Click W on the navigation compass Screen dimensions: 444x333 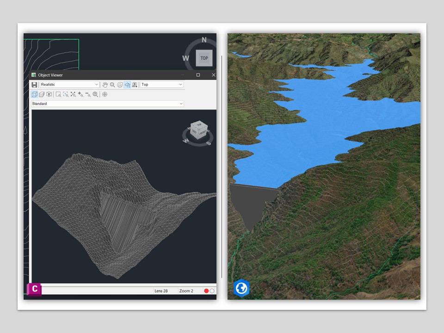(186, 58)
